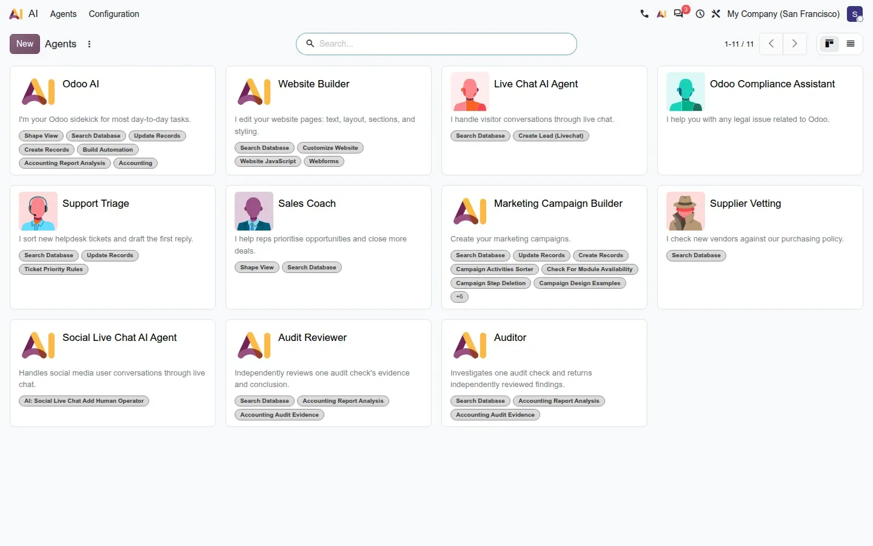Click the Build Automation tag on Odoo AI

(108, 149)
